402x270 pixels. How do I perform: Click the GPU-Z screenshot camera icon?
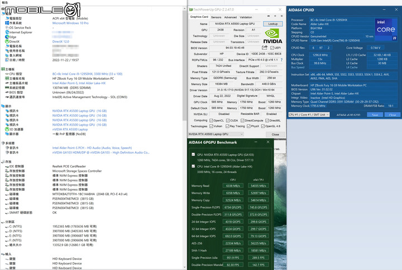point(269,16)
